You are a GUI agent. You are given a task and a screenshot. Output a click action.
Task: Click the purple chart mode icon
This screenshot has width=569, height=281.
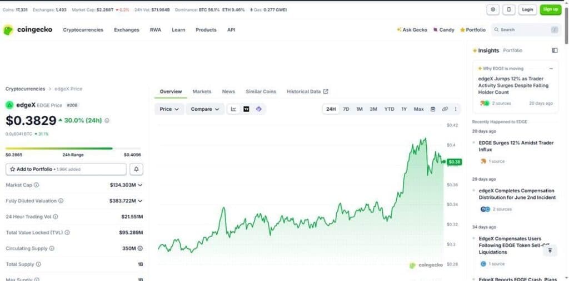click(x=258, y=109)
